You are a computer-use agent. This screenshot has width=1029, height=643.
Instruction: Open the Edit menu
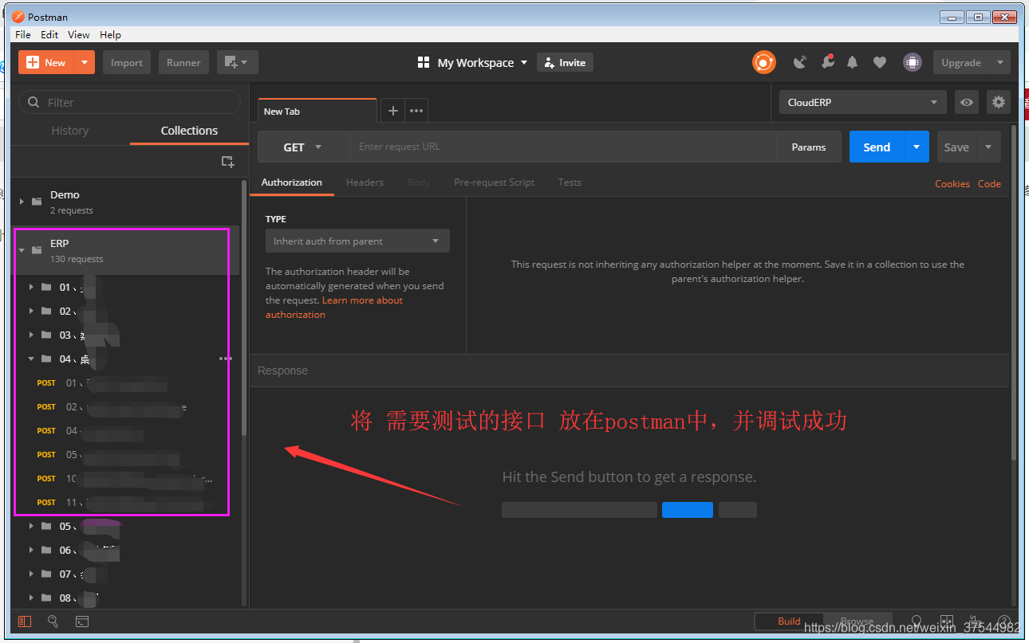(x=49, y=34)
